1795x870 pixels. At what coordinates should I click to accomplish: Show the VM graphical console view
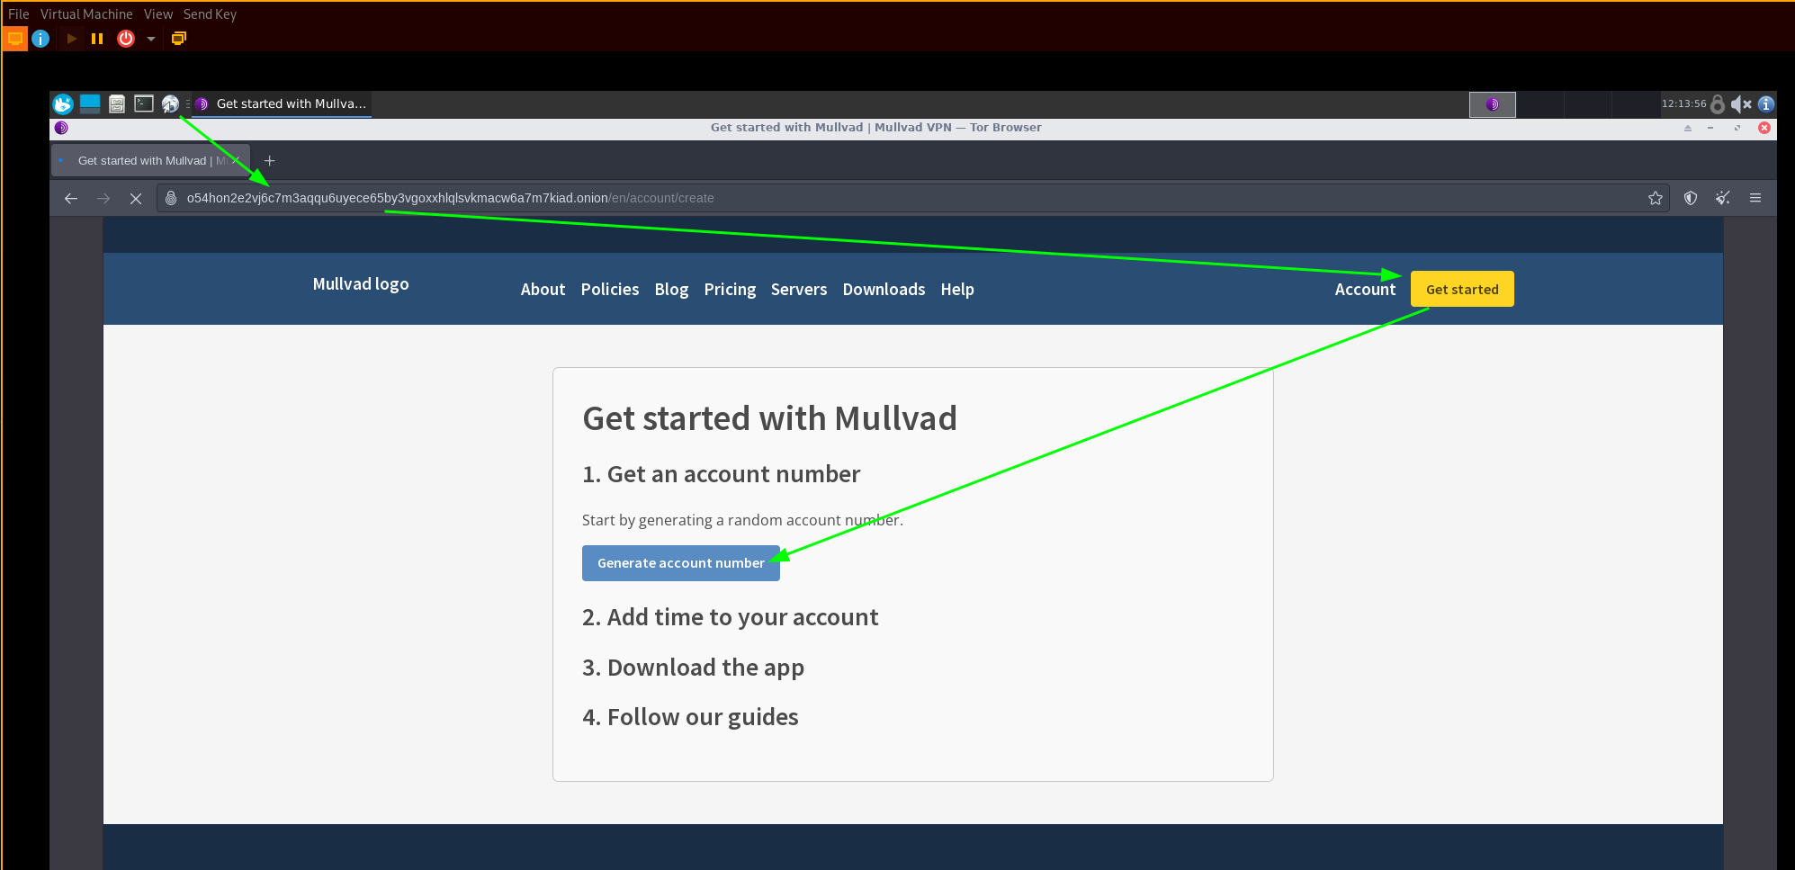tap(15, 39)
